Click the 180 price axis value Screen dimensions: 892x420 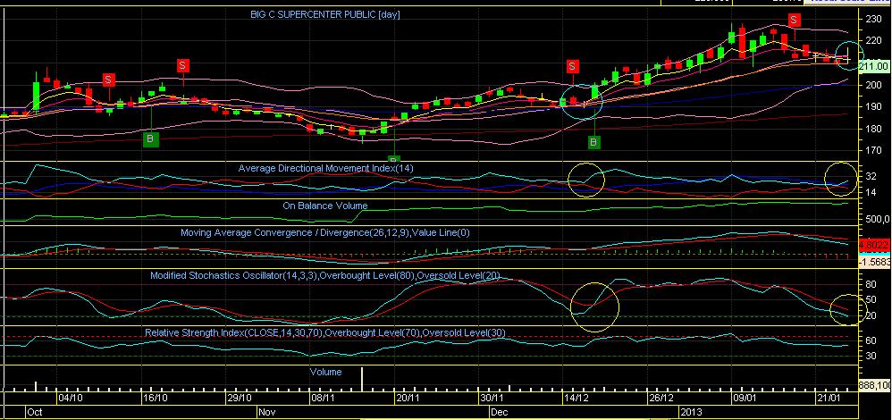(x=873, y=129)
